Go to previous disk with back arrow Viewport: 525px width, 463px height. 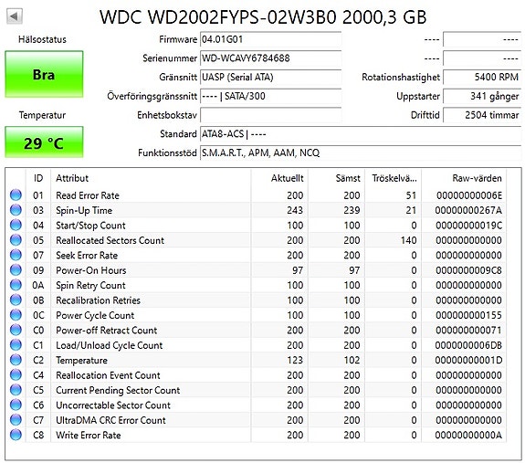[x=15, y=16]
